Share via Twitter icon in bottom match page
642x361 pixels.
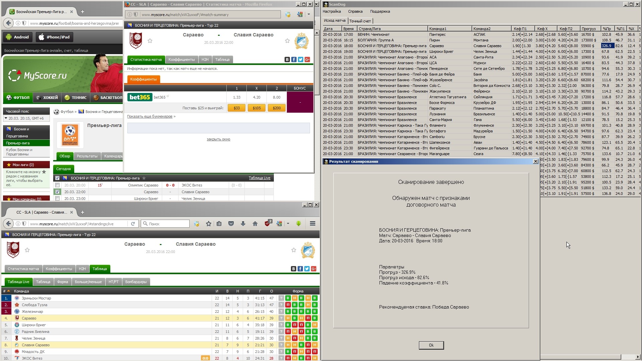coord(307,269)
